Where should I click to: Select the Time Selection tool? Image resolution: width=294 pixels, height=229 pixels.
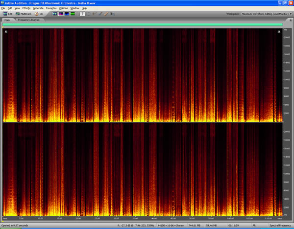click(82, 14)
